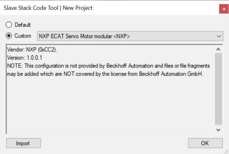Viewport: 229px width, 154px height.
Task: Open the NXP ECAT Servo Motor modular combo box
Action: pos(130,36)
